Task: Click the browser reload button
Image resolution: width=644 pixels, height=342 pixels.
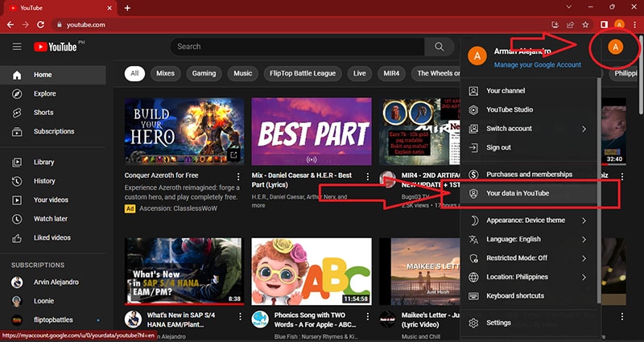Action: (40, 25)
